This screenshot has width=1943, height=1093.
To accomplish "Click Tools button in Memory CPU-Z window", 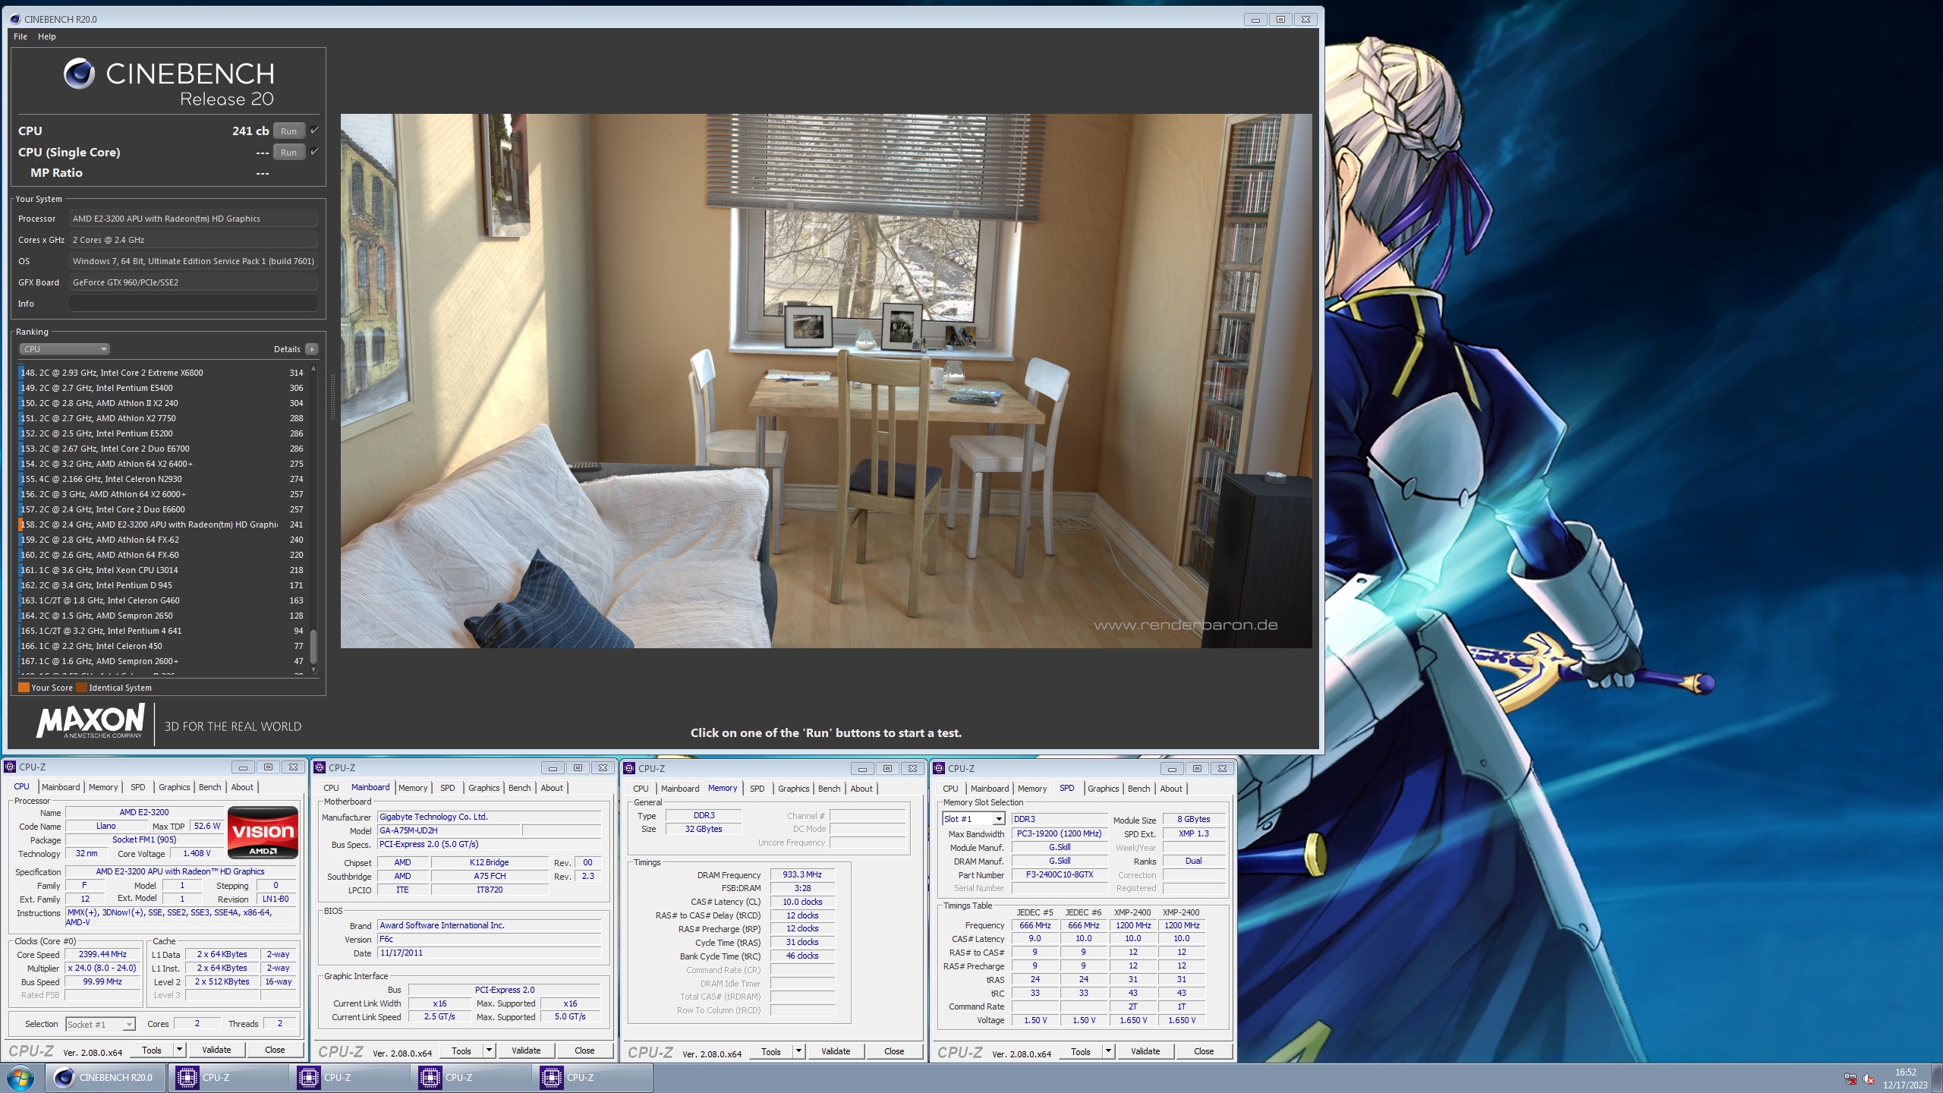I will [771, 1051].
